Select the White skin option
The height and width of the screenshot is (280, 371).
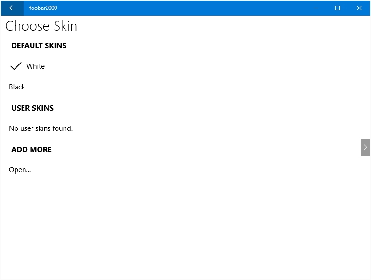click(x=35, y=66)
